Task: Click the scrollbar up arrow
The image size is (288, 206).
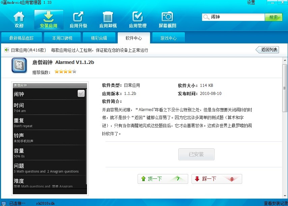Action: (x=285, y=60)
